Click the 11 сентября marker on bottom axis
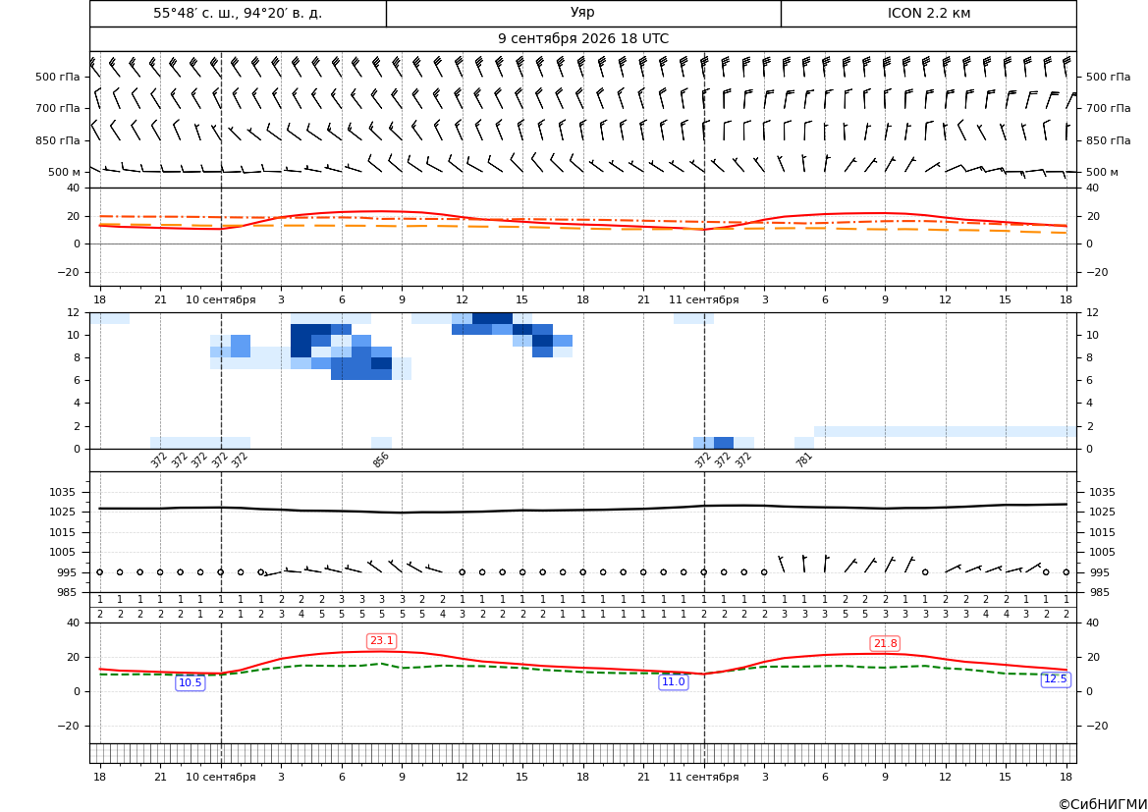This screenshot has height=812, width=1148. pos(703,777)
